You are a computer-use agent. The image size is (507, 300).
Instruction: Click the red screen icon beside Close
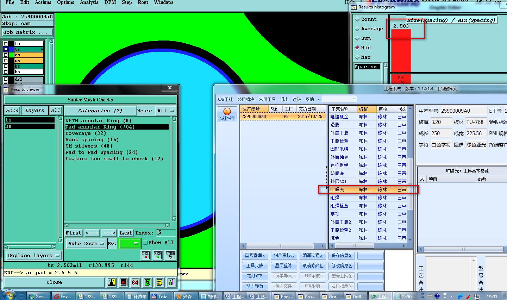pyautogui.click(x=124, y=282)
